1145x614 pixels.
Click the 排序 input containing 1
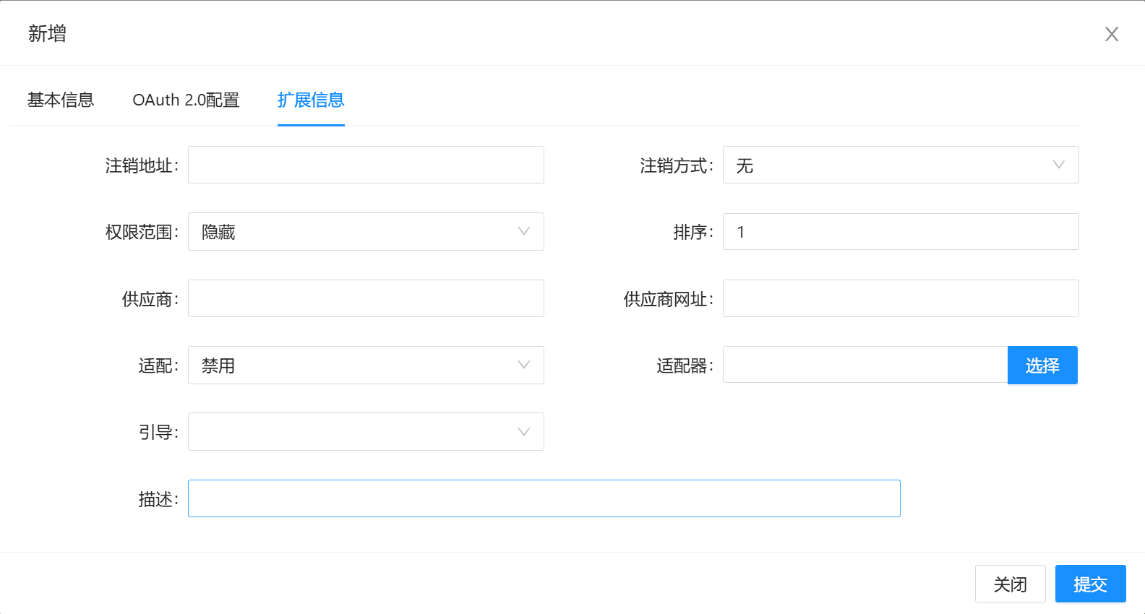pos(901,231)
